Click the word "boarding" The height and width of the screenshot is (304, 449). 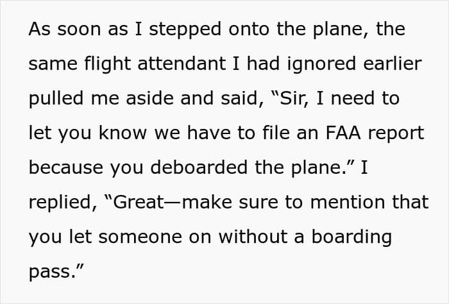click(x=352, y=237)
